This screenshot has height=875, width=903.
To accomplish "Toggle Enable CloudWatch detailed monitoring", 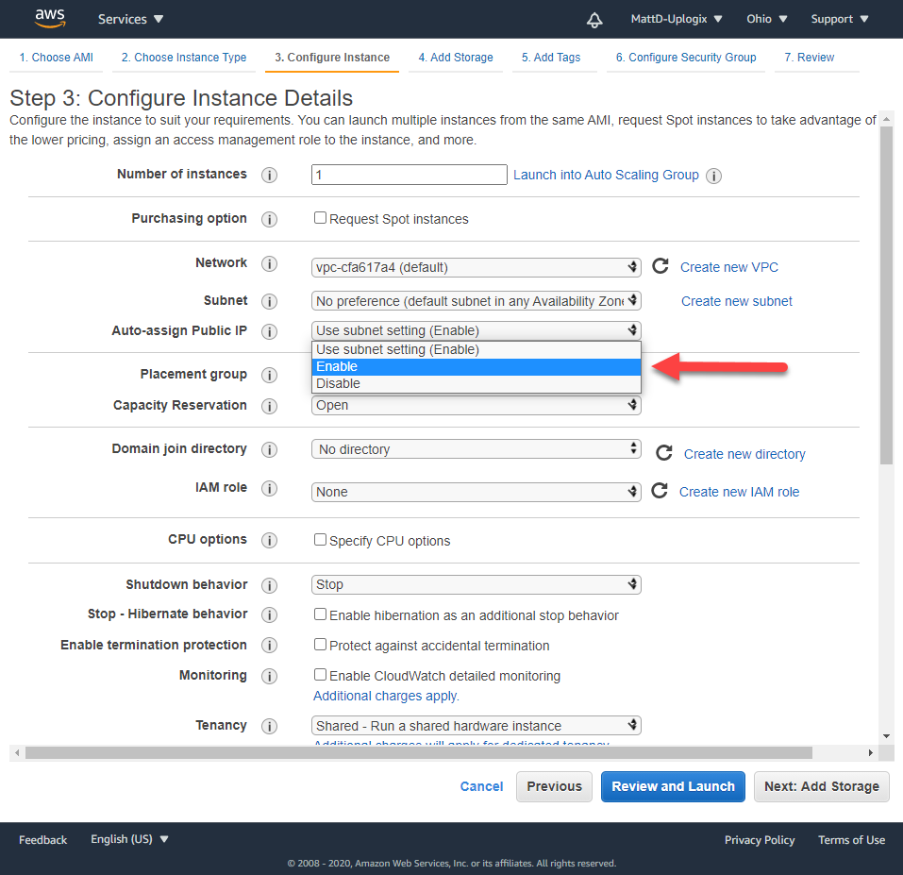I will click(320, 675).
